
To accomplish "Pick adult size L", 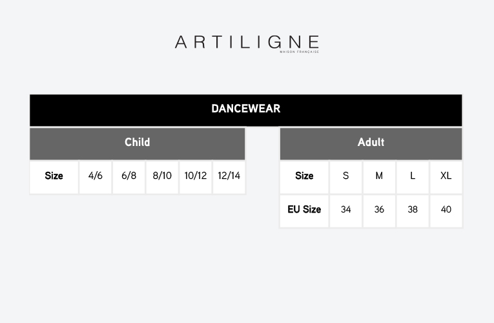I will coord(413,176).
